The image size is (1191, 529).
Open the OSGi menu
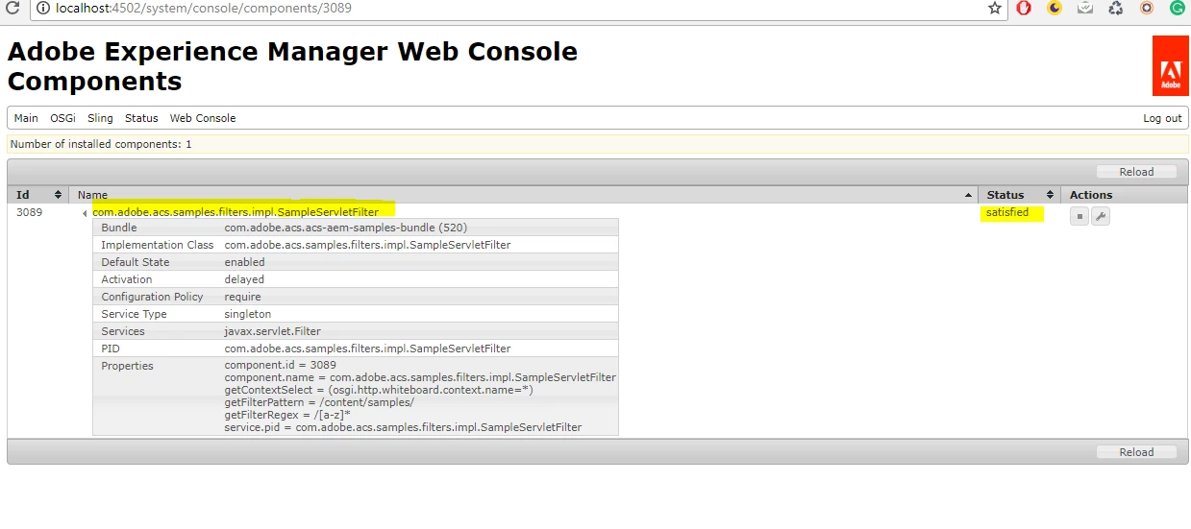[x=62, y=118]
